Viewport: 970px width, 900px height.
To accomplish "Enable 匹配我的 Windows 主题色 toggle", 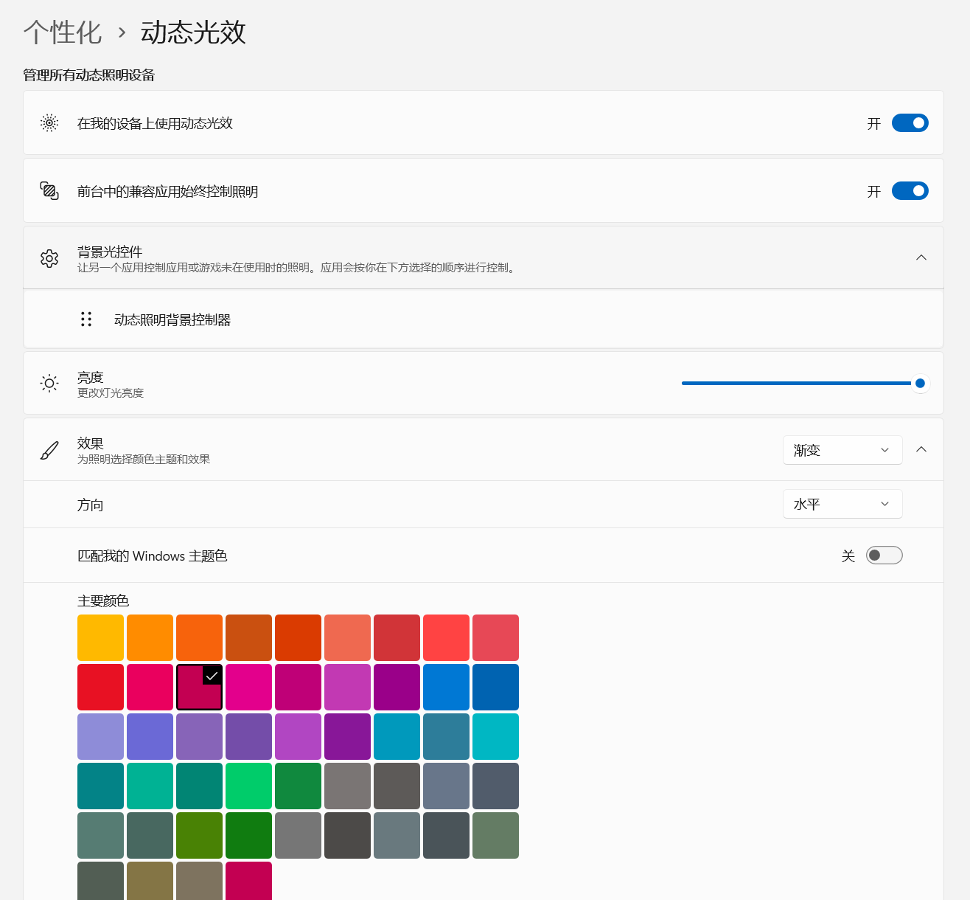I will pyautogui.click(x=884, y=555).
